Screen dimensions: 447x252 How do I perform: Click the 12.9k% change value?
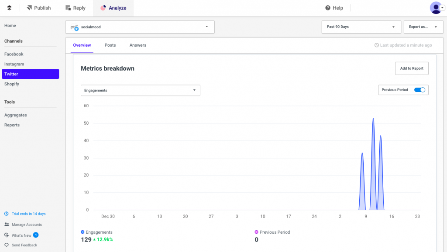(105, 240)
